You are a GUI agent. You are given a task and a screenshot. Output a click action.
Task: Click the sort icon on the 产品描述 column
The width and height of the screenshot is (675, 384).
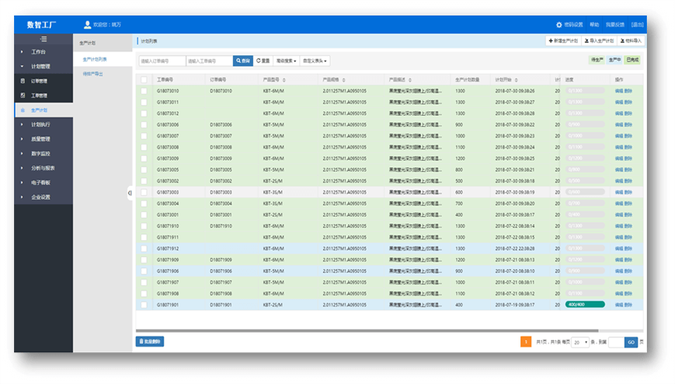(x=410, y=80)
